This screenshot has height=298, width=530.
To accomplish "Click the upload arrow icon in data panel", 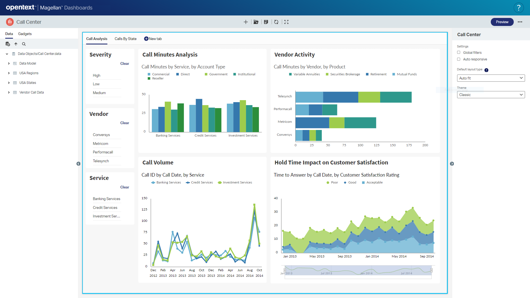I will (x=16, y=44).
